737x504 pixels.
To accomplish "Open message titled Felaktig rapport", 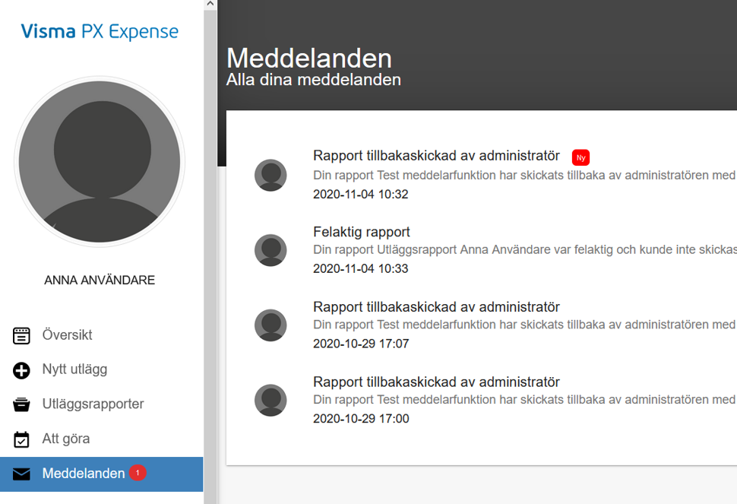I will point(362,232).
